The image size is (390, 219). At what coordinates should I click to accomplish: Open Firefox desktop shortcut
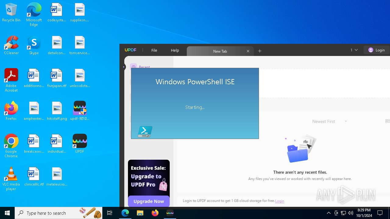tap(11, 111)
